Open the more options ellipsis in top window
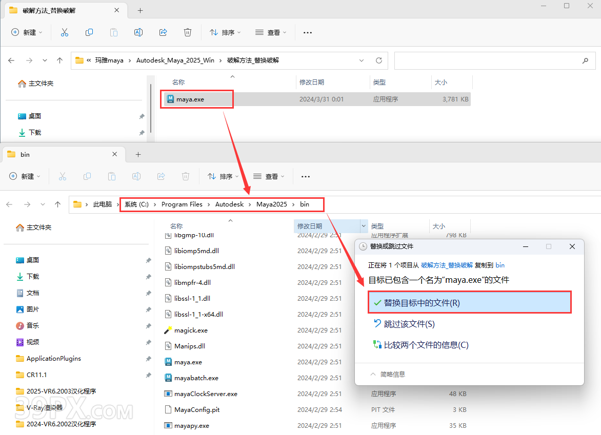 point(307,33)
